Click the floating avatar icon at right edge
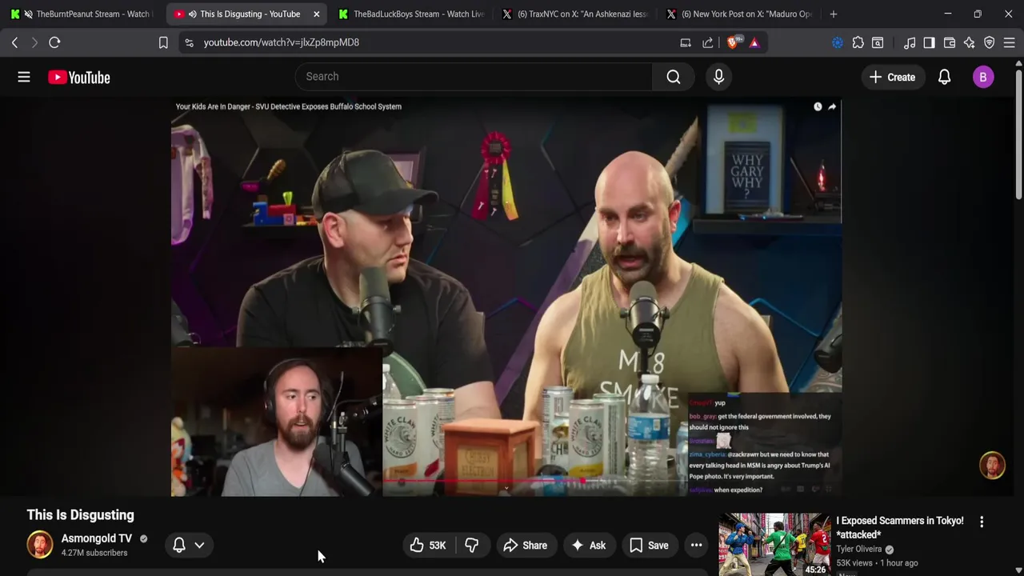 tap(992, 466)
